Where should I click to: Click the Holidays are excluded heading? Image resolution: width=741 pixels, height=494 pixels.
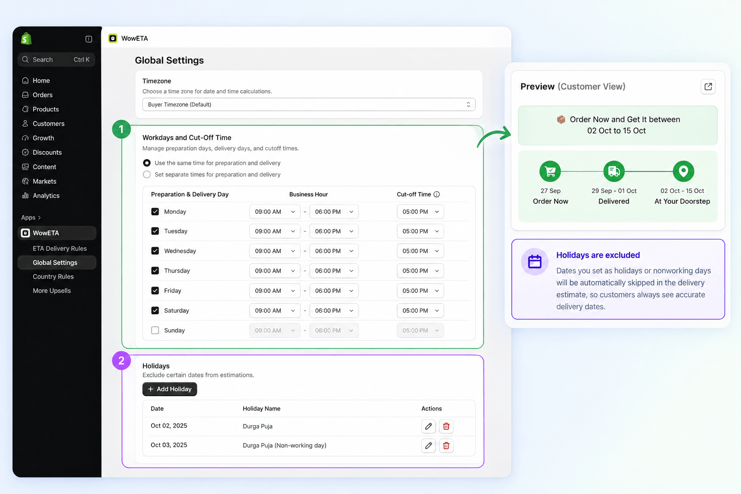click(x=598, y=255)
